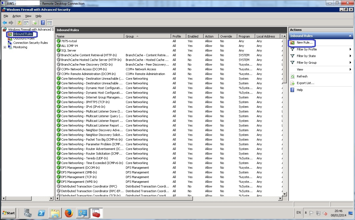Click the Override column header

click(x=228, y=36)
